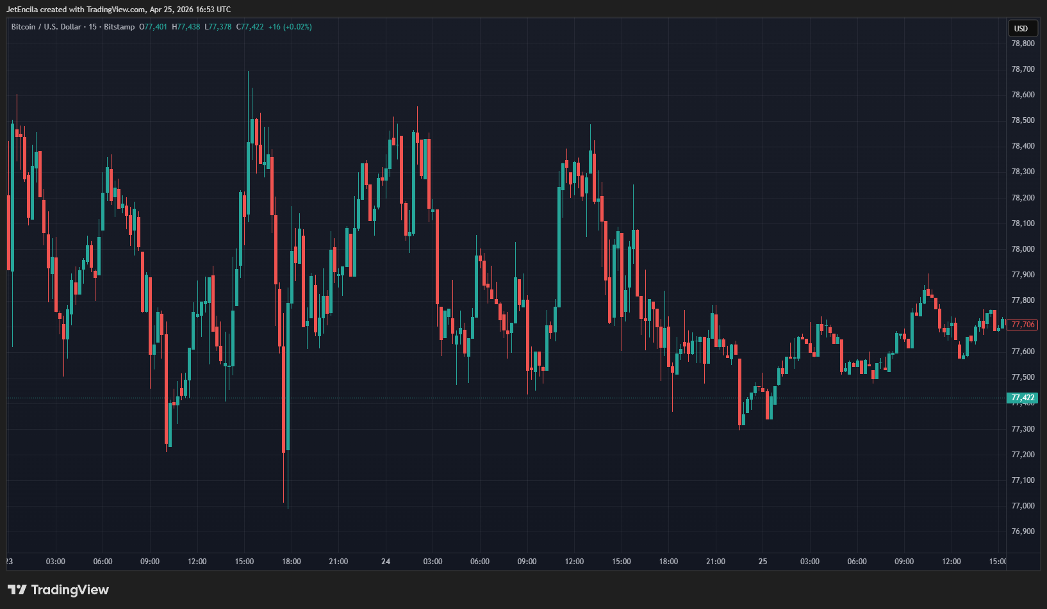1047x609 pixels.
Task: Click the TradingView logo icon
Action: pyautogui.click(x=17, y=590)
